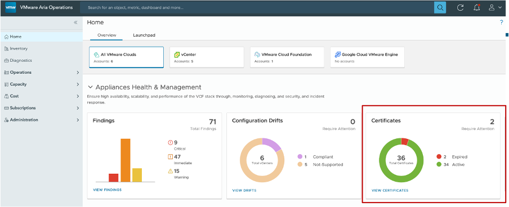Click the red Expired legend swatch
This screenshot has width=509, height=207.
pos(439,157)
